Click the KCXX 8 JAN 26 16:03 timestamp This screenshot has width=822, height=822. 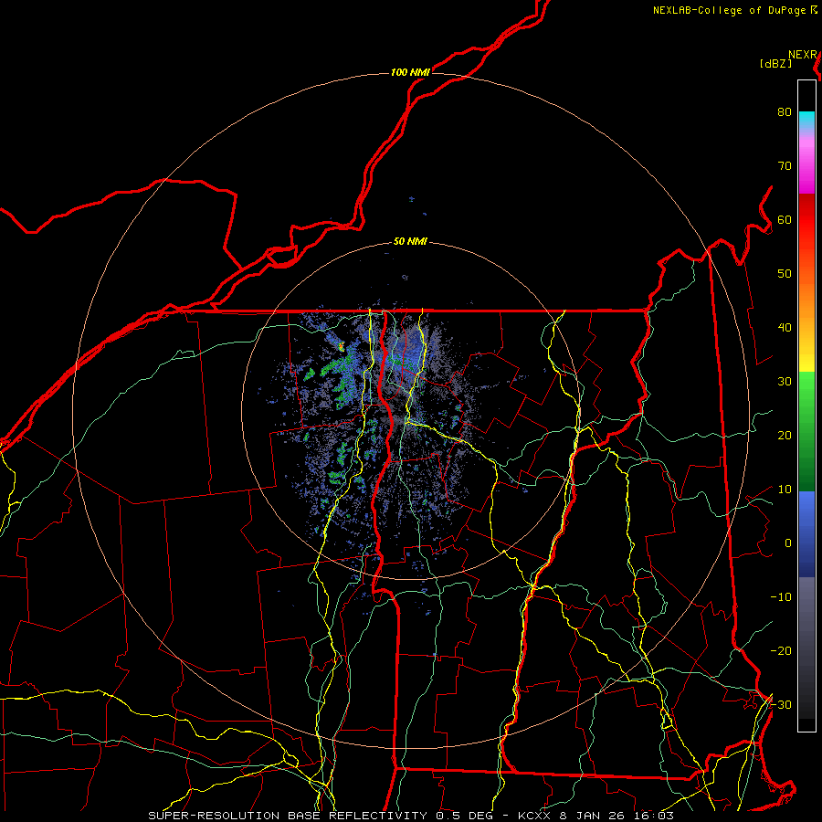click(596, 816)
